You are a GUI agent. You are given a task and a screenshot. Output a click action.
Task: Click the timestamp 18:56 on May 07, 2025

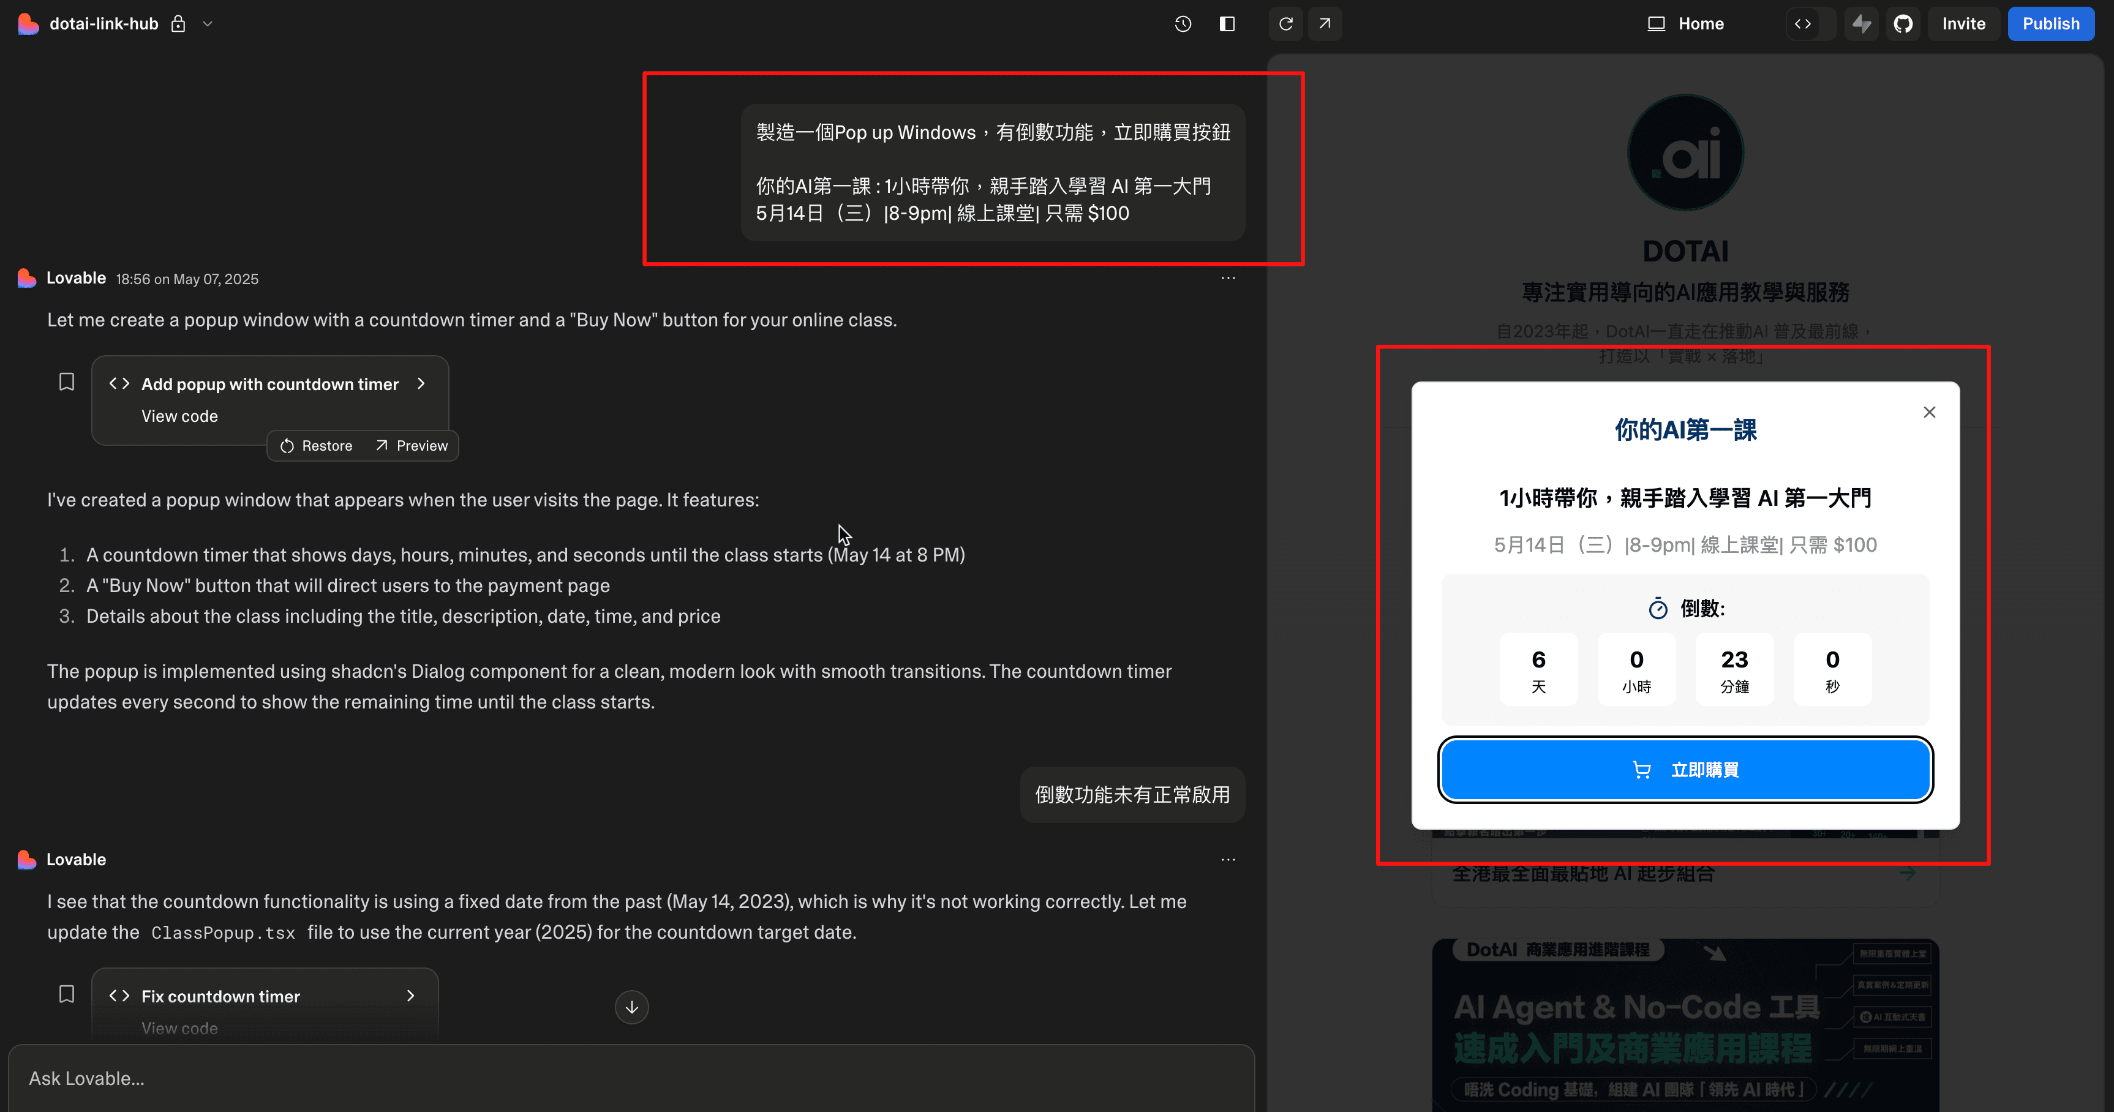tap(187, 279)
